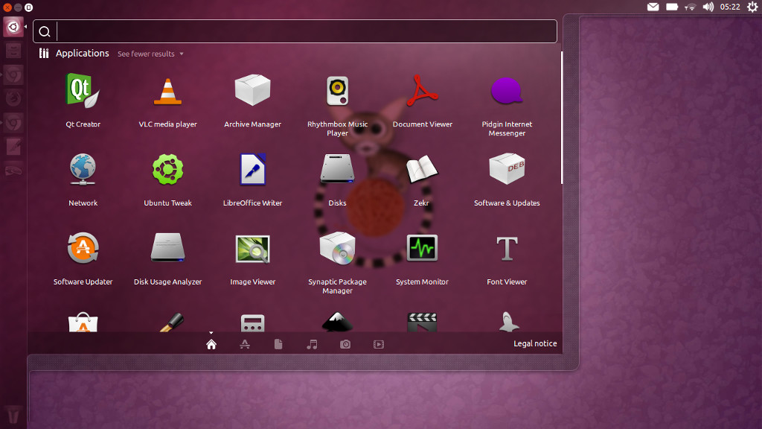Switch to the Video lens
762x429 pixels.
tap(379, 344)
